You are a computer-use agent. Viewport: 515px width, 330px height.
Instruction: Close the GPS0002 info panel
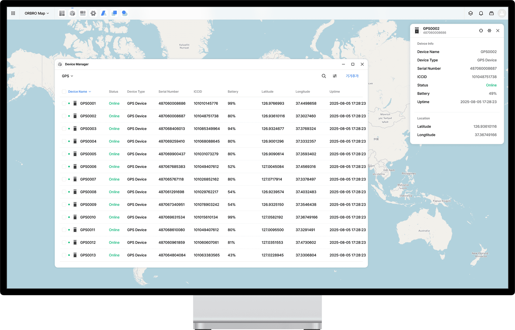click(x=498, y=31)
